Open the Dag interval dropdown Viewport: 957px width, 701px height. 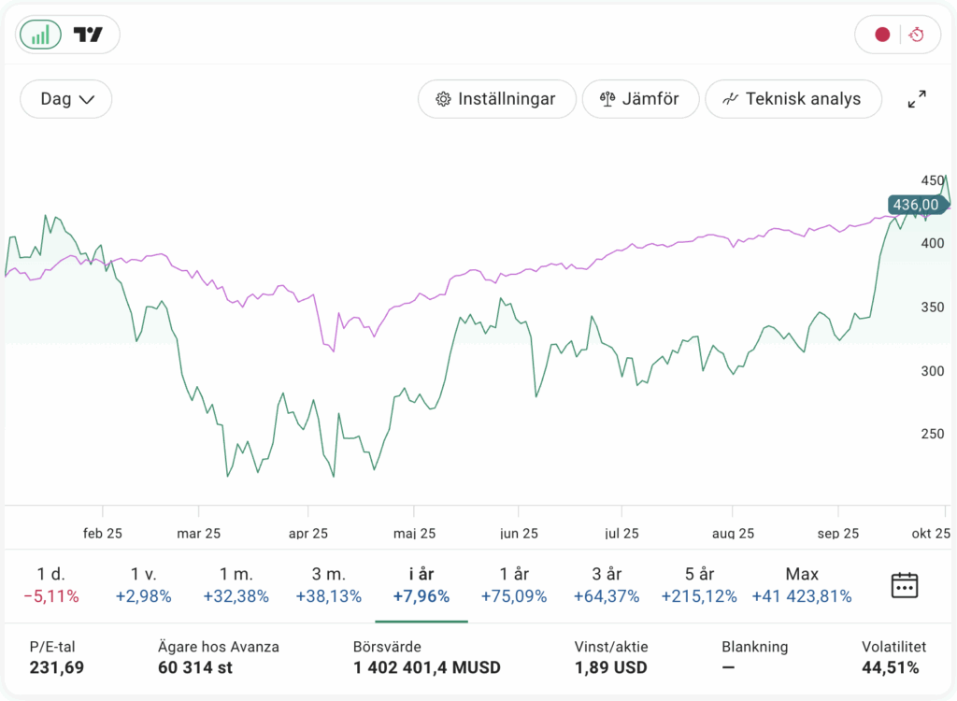pyautogui.click(x=66, y=99)
